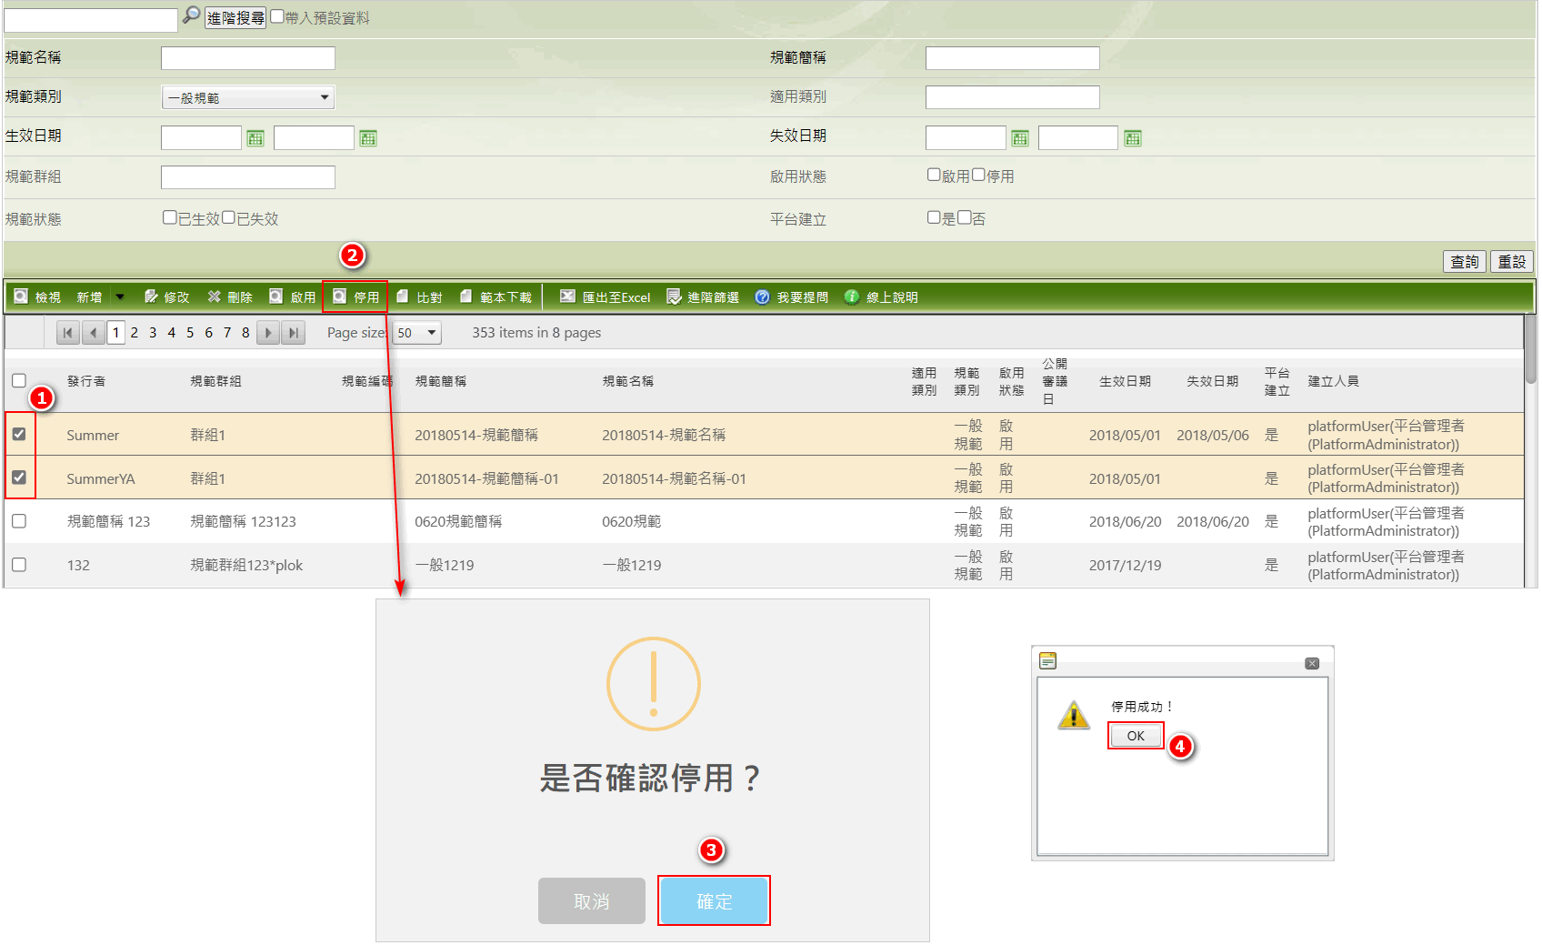Sort by 規範名稱 column header
1542x945 pixels.
pos(628,381)
